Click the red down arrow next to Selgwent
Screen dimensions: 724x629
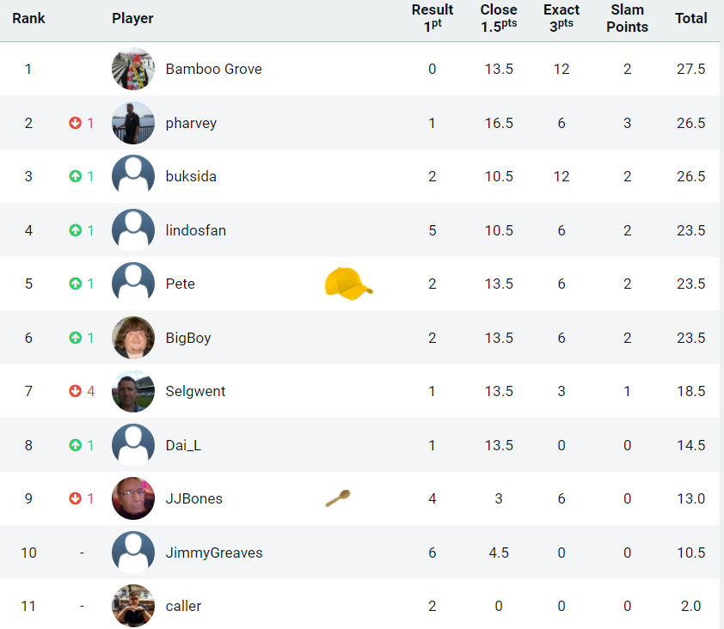click(x=76, y=391)
